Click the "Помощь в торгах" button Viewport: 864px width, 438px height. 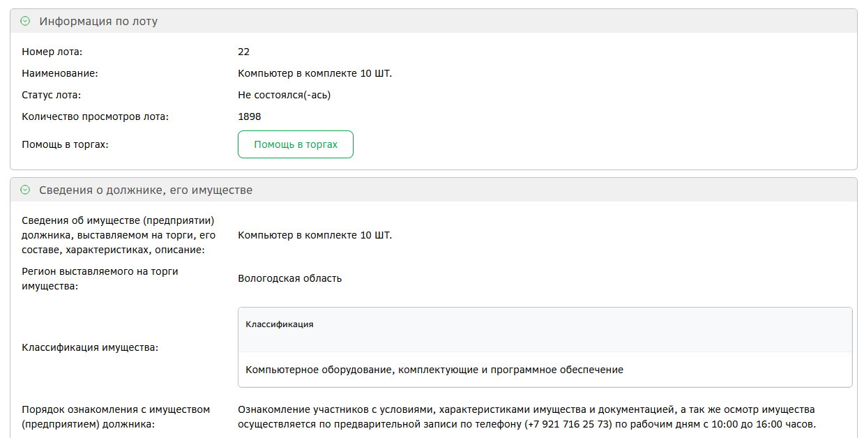[x=296, y=144]
